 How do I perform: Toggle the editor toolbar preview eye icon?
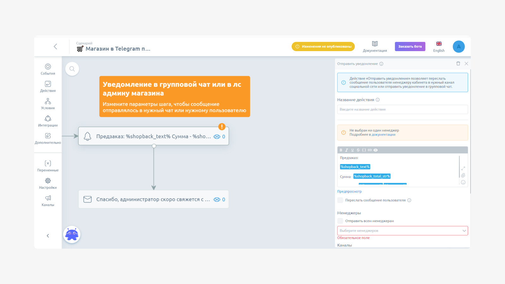pos(376,150)
